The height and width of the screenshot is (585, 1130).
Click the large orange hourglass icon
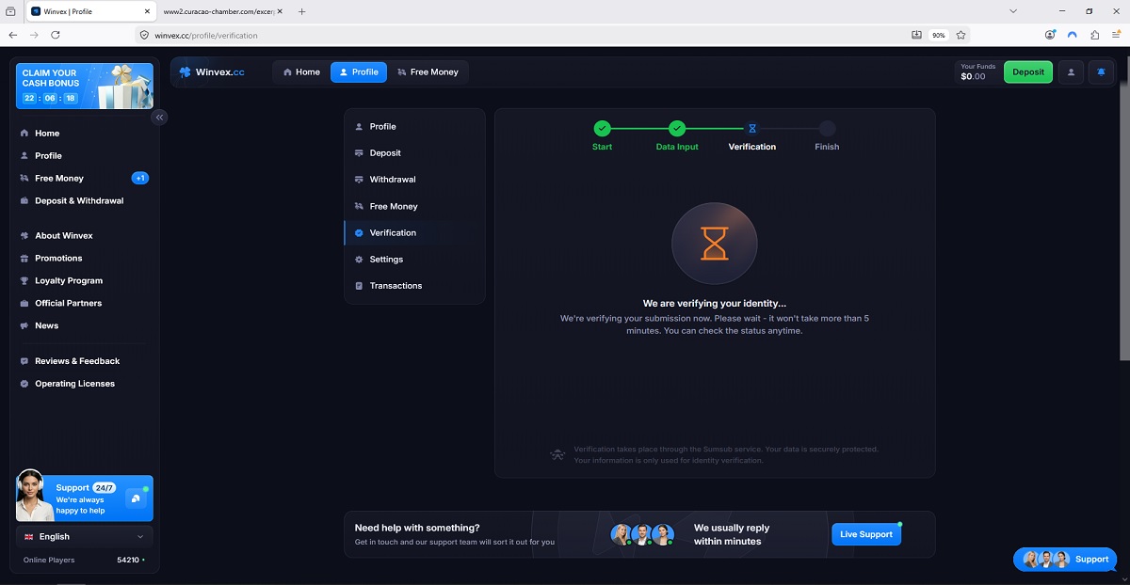pyautogui.click(x=715, y=245)
